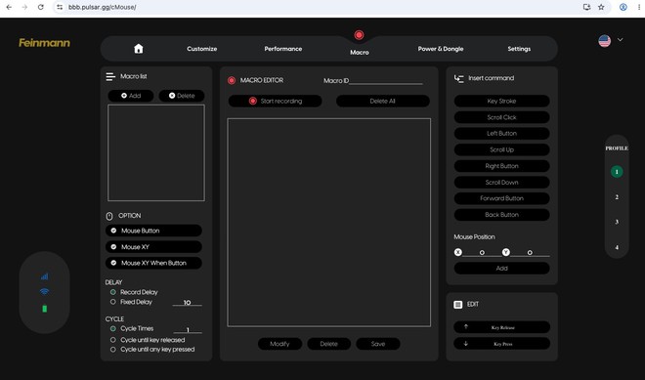Image resolution: width=645 pixels, height=380 pixels.
Task: Switch to profile 1
Action: coord(617,172)
